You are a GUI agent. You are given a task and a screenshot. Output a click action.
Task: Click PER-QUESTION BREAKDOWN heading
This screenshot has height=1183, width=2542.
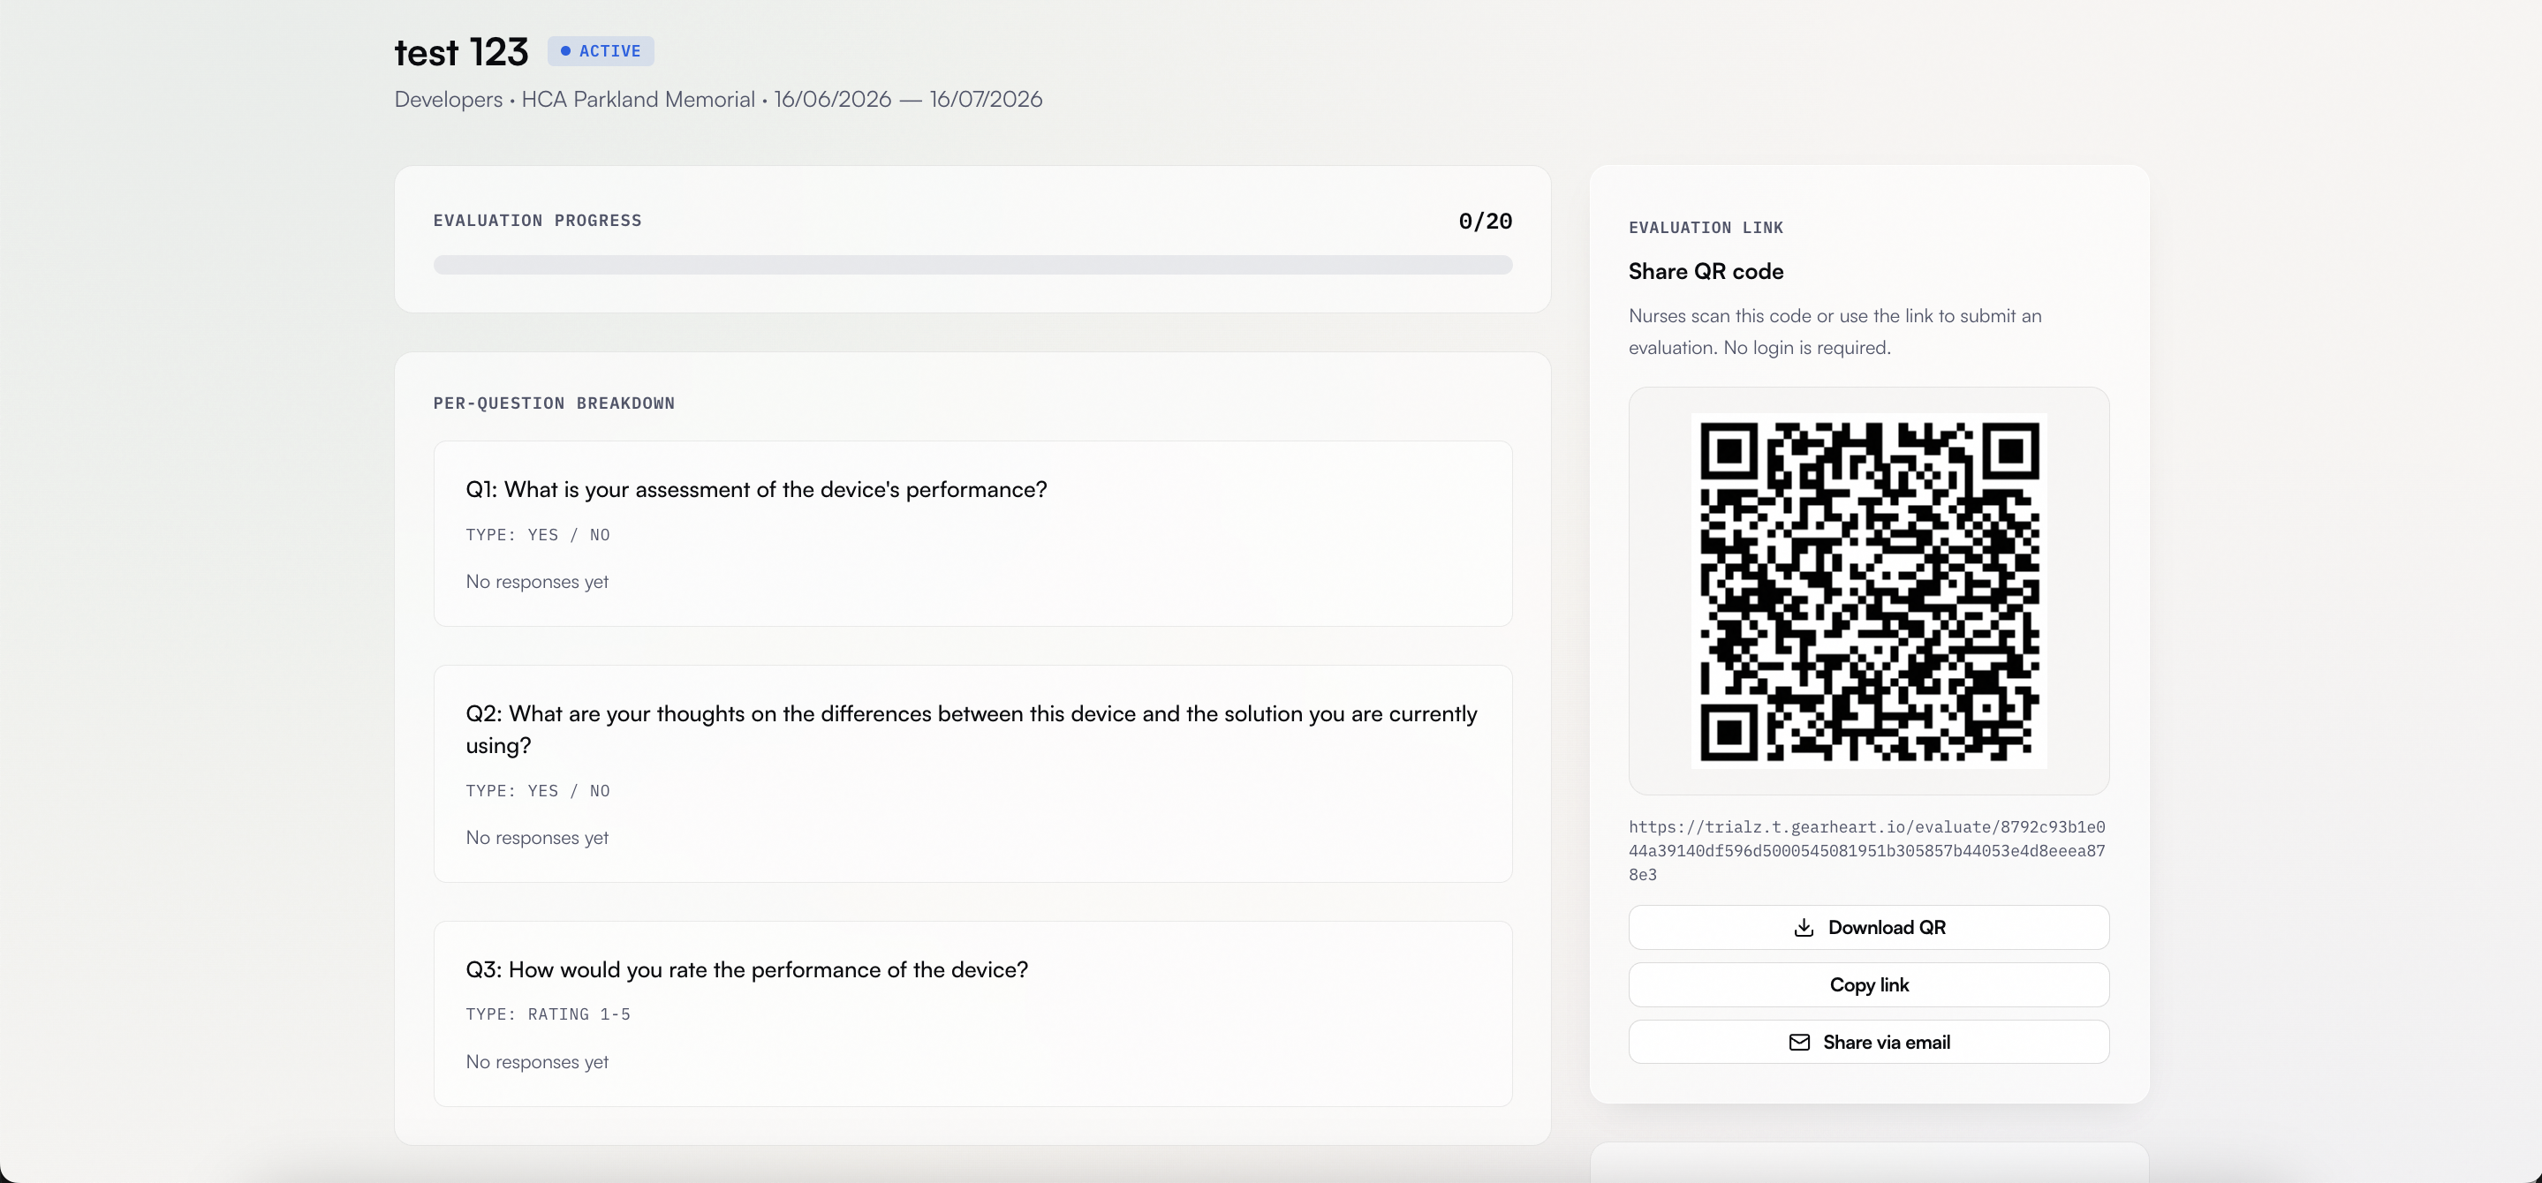(554, 403)
